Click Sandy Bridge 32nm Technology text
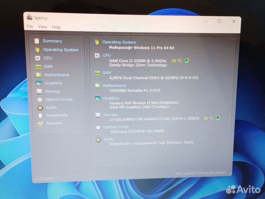This screenshot has height=199, width=265. [x=138, y=65]
